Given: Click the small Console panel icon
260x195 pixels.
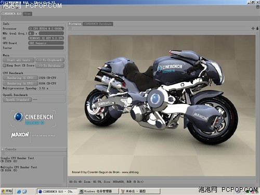Looking at the screenshot, I should [3, 149].
